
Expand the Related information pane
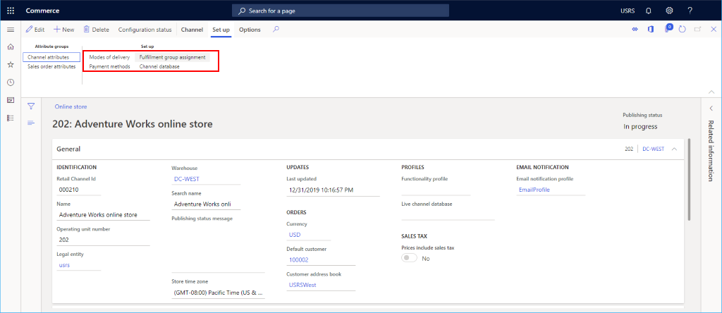click(x=711, y=108)
